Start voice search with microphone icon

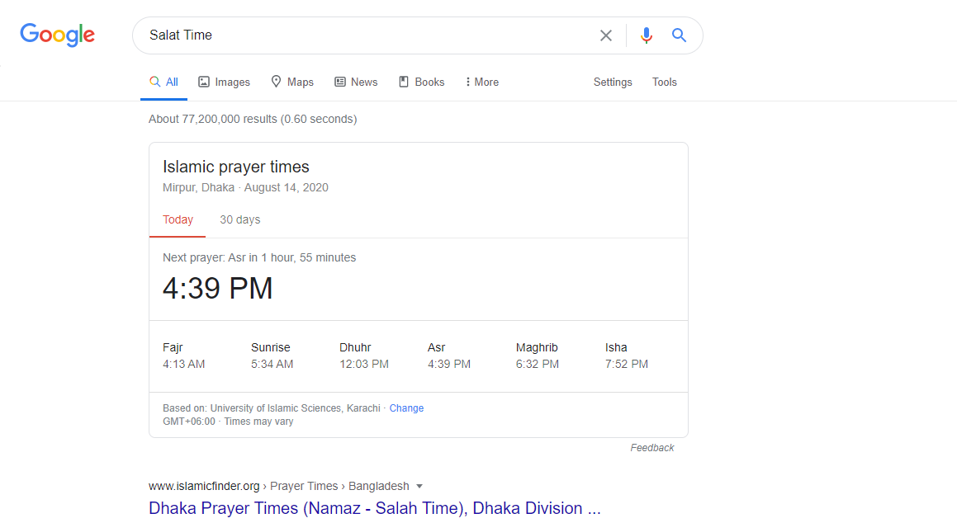pyautogui.click(x=647, y=35)
